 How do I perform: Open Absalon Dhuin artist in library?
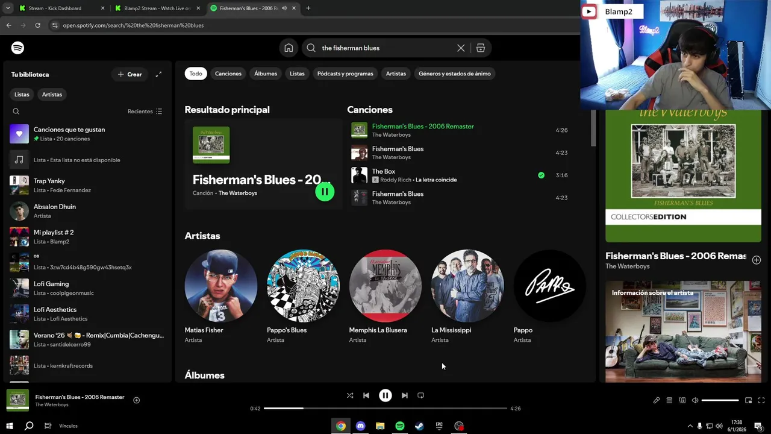coord(88,211)
